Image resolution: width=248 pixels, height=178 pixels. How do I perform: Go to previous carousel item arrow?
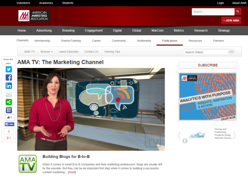[180, 135]
